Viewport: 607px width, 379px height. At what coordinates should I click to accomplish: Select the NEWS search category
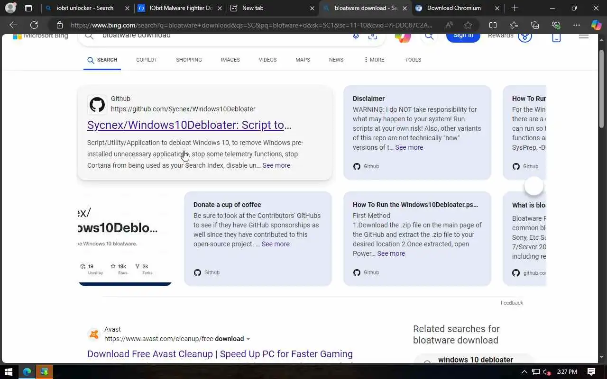tap(336, 60)
